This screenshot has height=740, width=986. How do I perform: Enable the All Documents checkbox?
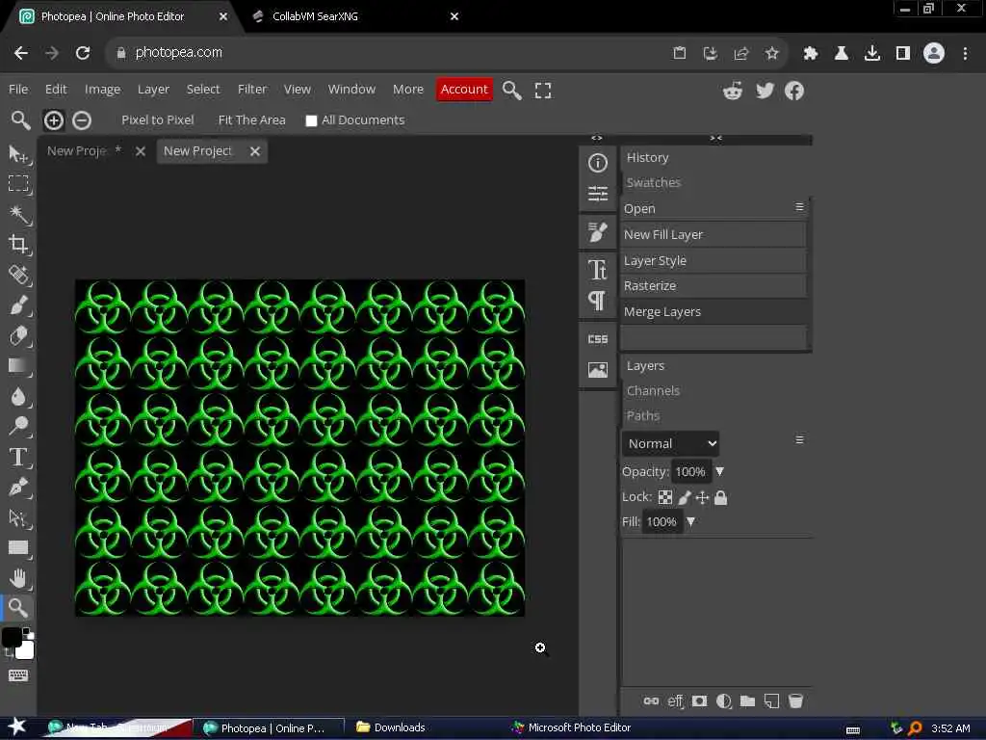click(311, 120)
